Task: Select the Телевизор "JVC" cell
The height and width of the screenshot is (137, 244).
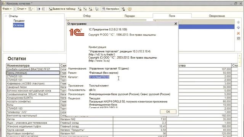Action: pos(33,112)
